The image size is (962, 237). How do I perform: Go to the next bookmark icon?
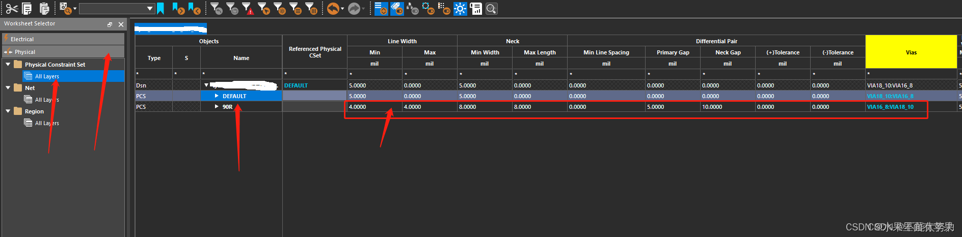coord(178,9)
